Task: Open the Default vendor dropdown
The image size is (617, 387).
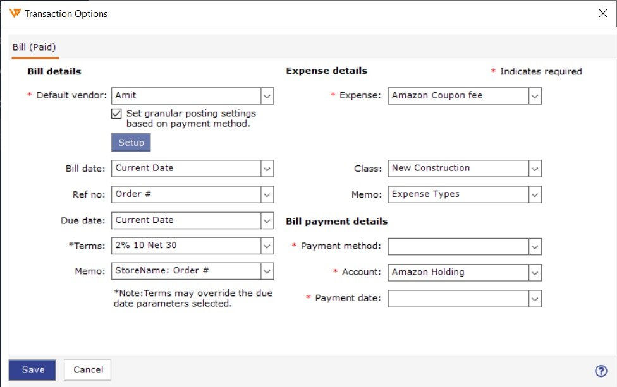Action: (x=192, y=96)
